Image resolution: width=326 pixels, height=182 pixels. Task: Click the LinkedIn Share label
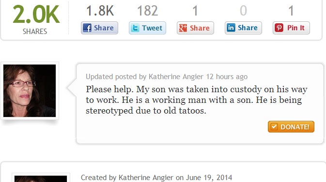click(248, 28)
